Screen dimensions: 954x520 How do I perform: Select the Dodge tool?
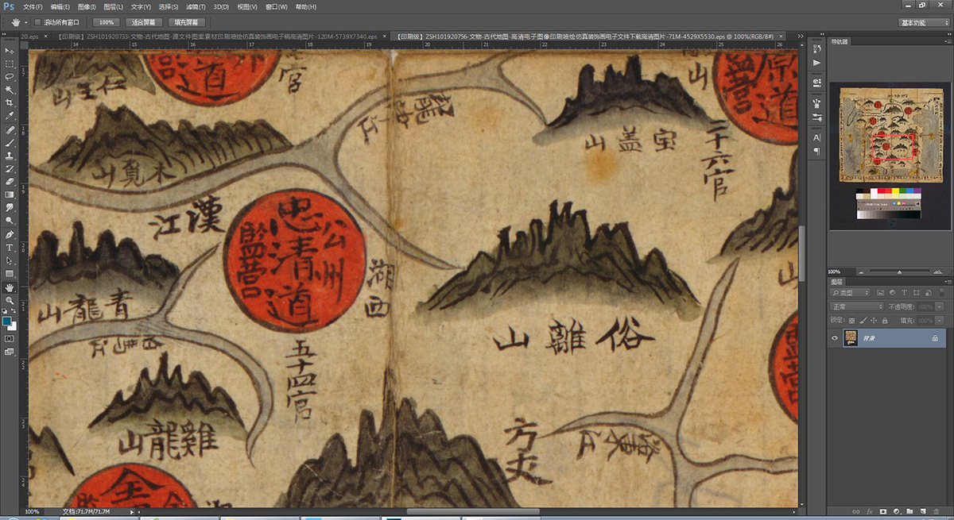tap(10, 221)
